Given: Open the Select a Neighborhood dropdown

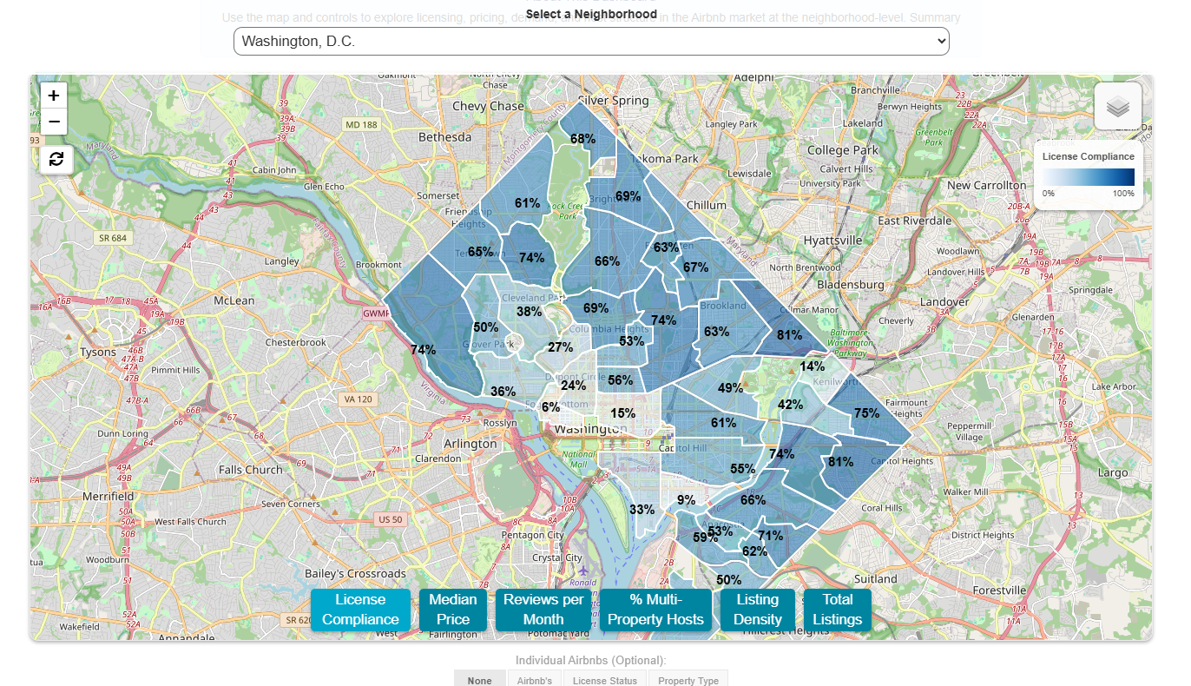Looking at the screenshot, I should [591, 41].
